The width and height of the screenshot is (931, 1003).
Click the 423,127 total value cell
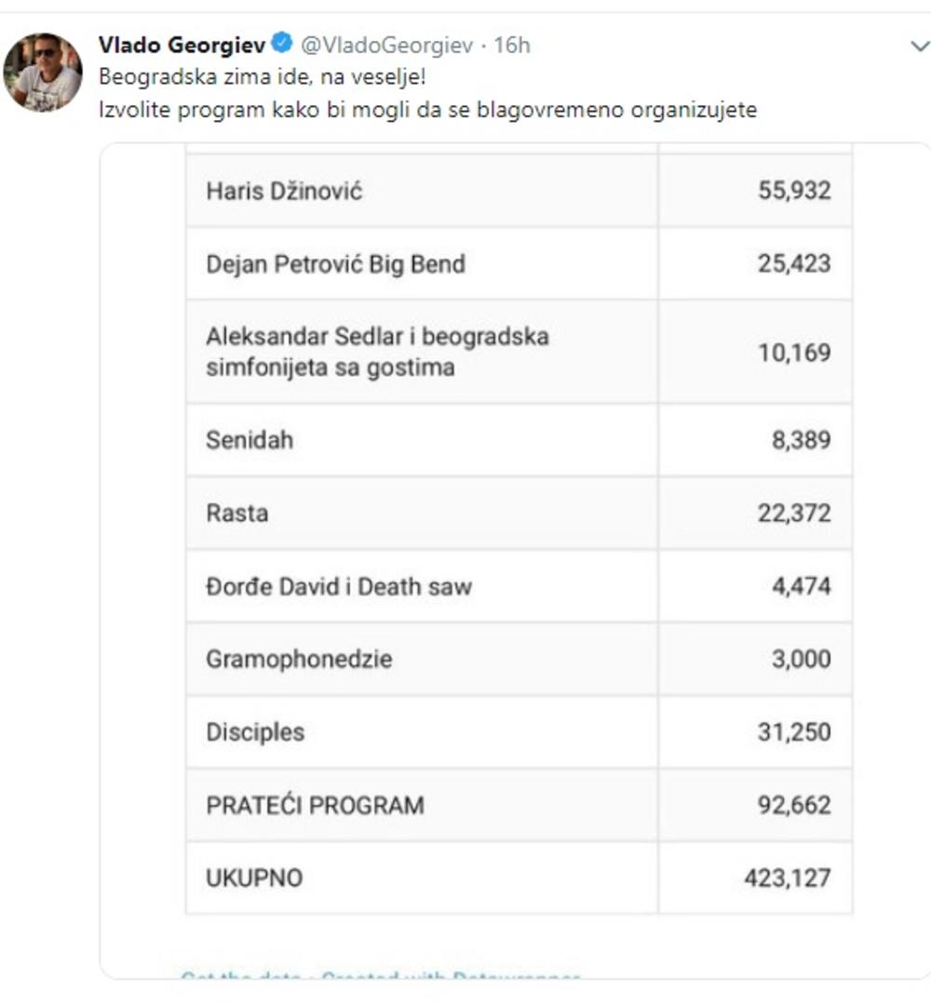click(x=787, y=877)
